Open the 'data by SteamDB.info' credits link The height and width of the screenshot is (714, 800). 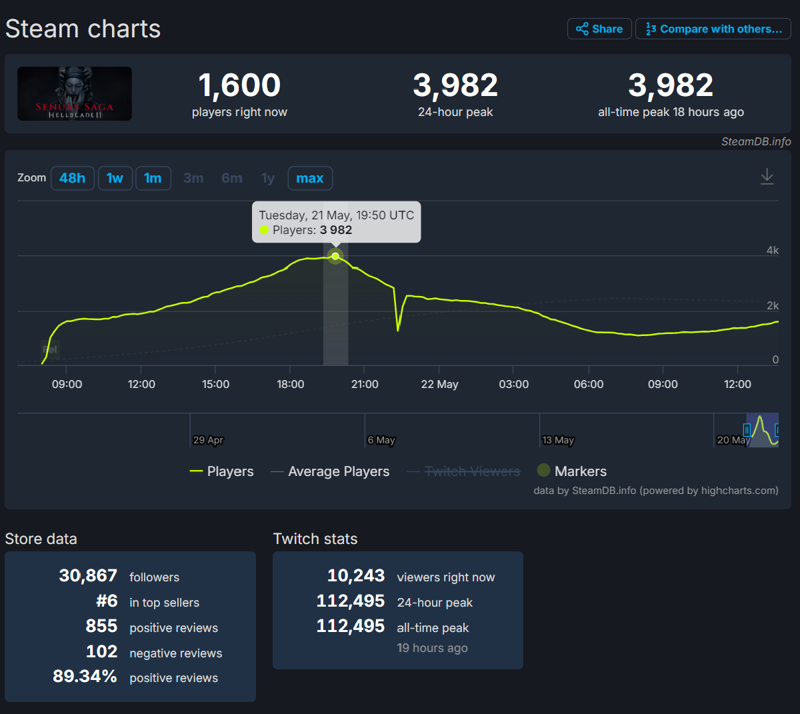(x=656, y=491)
